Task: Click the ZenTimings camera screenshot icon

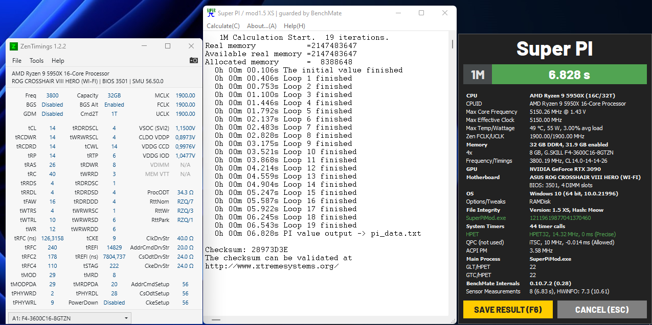Action: 193,60
